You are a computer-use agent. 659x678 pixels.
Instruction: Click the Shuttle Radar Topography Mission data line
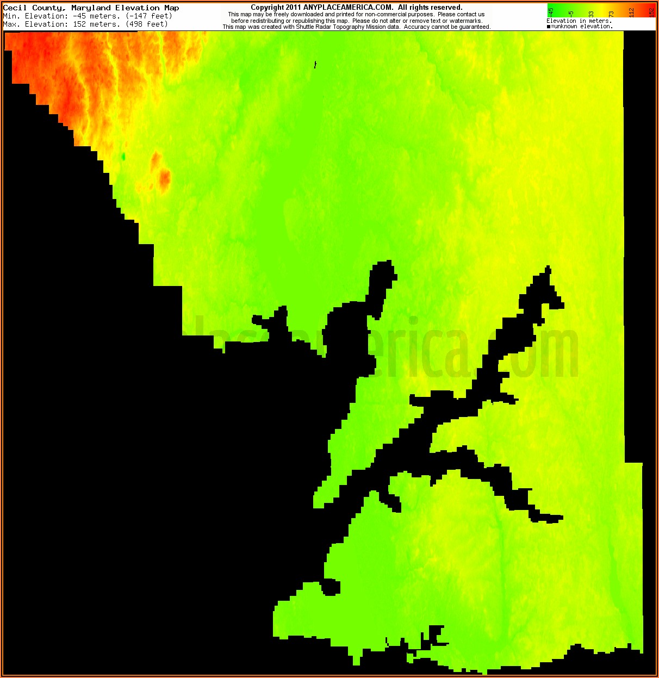click(356, 27)
